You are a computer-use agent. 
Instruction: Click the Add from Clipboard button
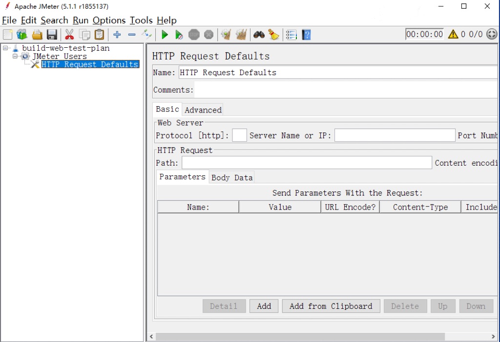click(331, 306)
